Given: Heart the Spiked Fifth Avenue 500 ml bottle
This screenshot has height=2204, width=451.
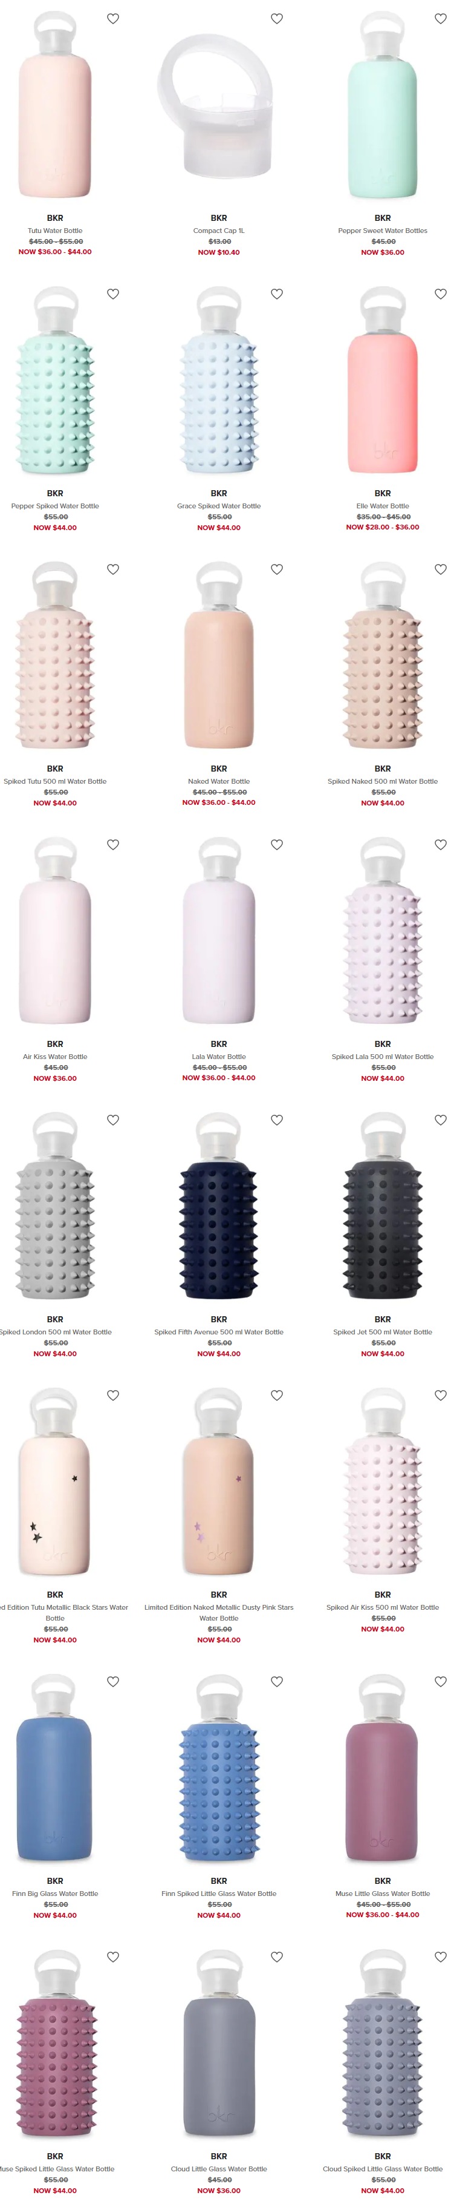Looking at the screenshot, I should tap(277, 1121).
